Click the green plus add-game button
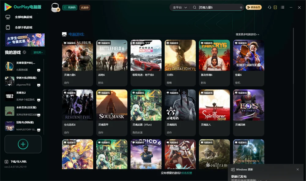 pyautogui.click(x=23, y=144)
